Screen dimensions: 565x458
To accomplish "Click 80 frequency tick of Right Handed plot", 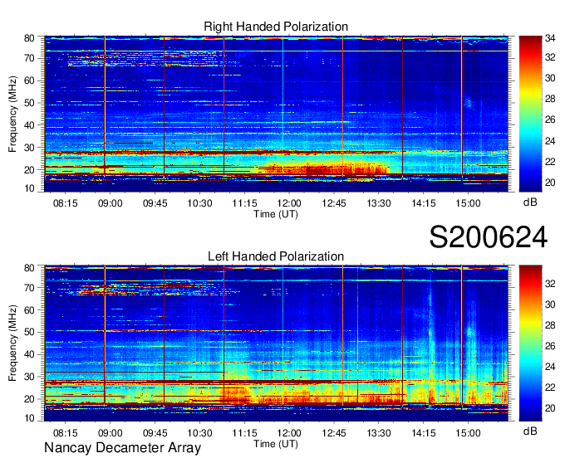I will 29,38.
